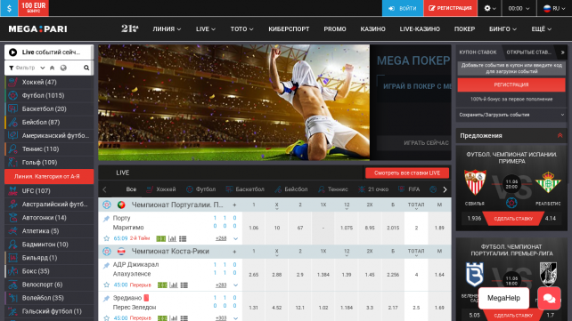The image size is (572, 321).
Task: Pin the Эредиано match with pin icon
Action: [106, 299]
